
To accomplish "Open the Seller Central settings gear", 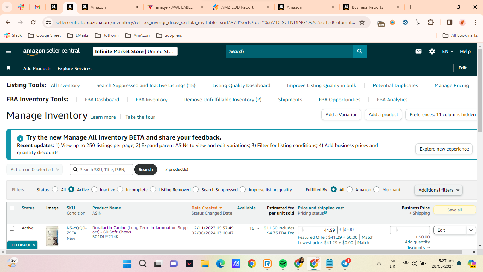I will (432, 51).
